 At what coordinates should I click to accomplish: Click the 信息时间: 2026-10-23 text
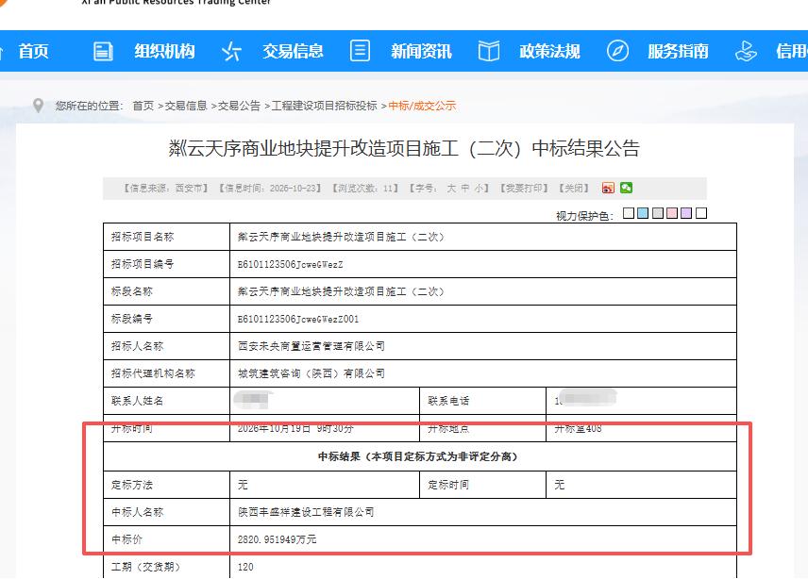click(x=270, y=189)
